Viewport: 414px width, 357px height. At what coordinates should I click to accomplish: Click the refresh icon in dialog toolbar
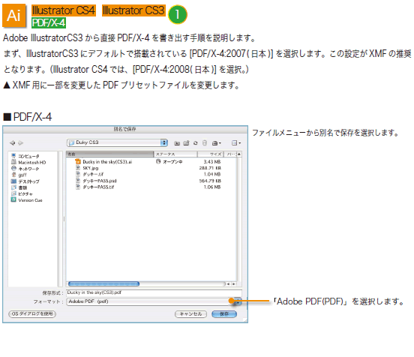196,143
